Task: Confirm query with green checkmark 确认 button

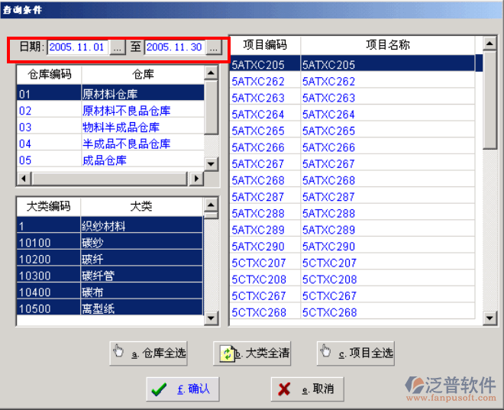Action: coord(183,389)
